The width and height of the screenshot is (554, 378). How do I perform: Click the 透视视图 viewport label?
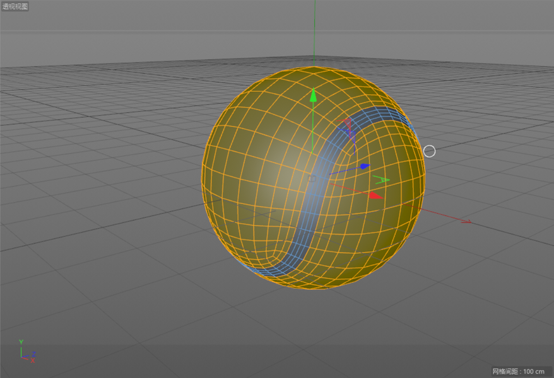15,6
